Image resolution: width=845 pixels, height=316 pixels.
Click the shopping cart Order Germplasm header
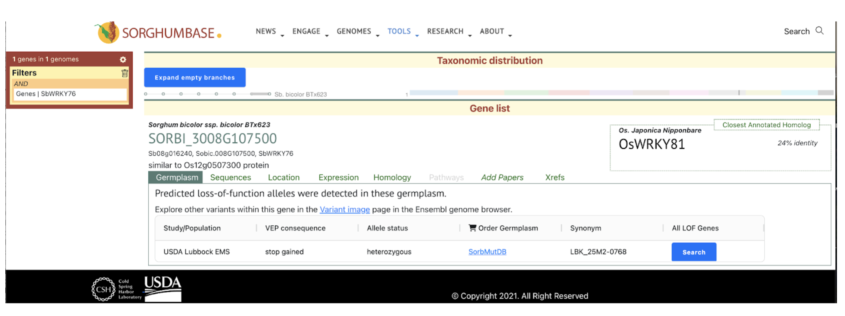pos(503,228)
